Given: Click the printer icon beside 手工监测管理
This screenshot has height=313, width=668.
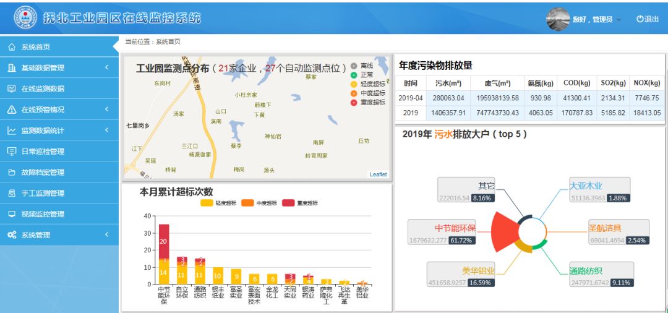Looking at the screenshot, I should pyautogui.click(x=12, y=194).
